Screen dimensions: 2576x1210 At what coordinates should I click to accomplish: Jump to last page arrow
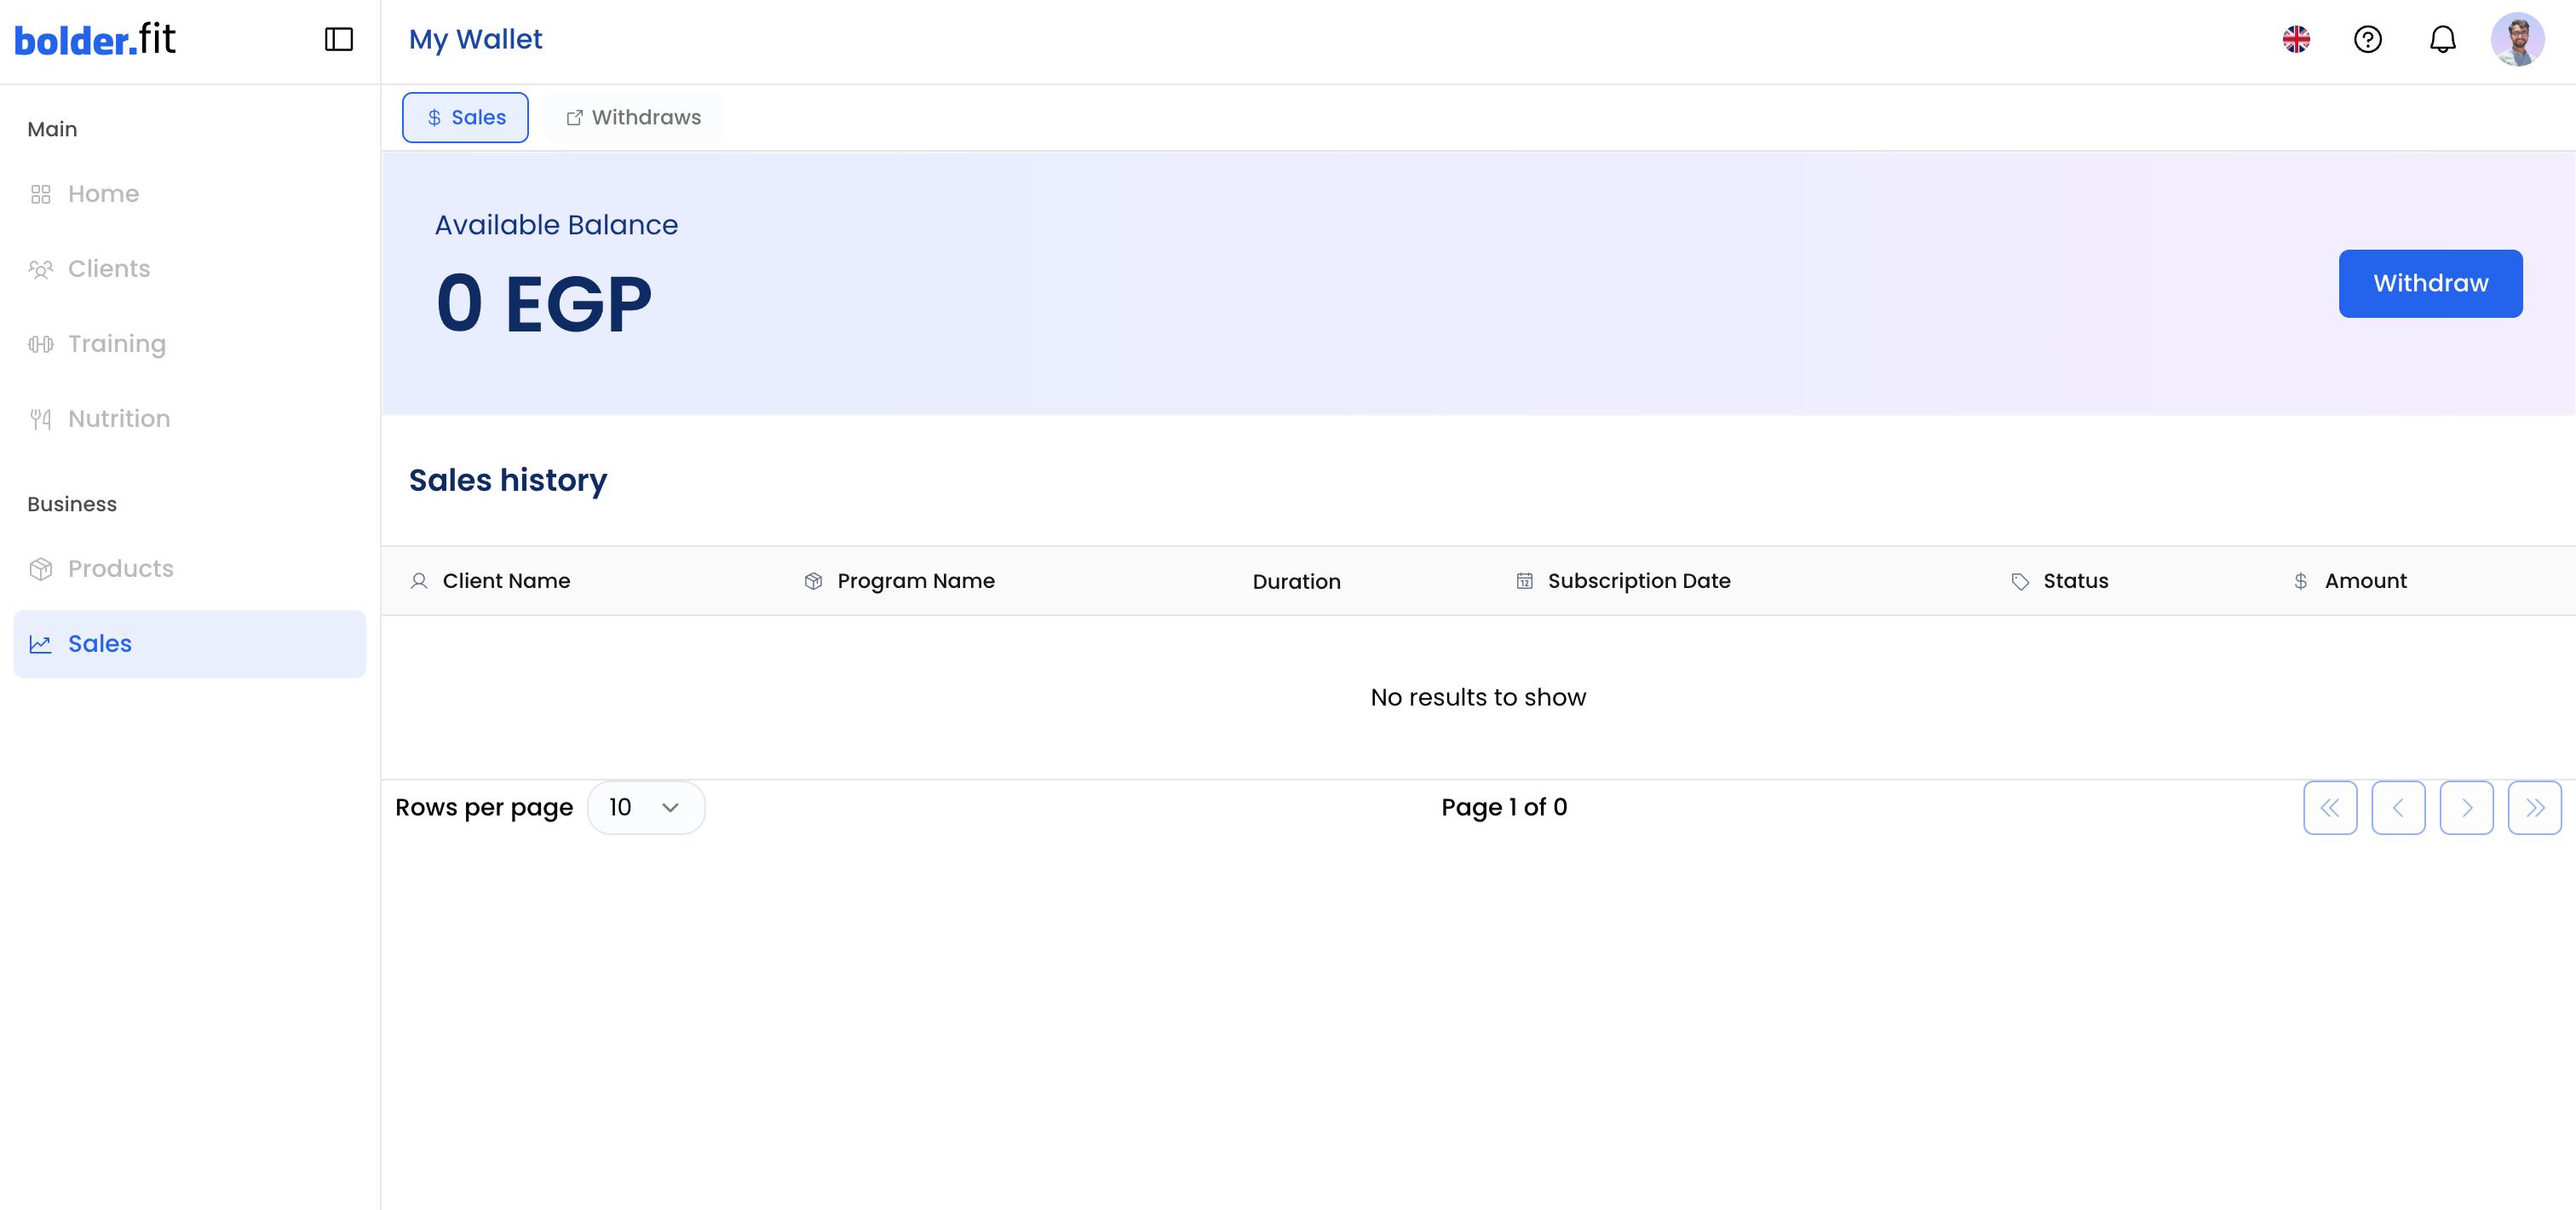click(2533, 808)
